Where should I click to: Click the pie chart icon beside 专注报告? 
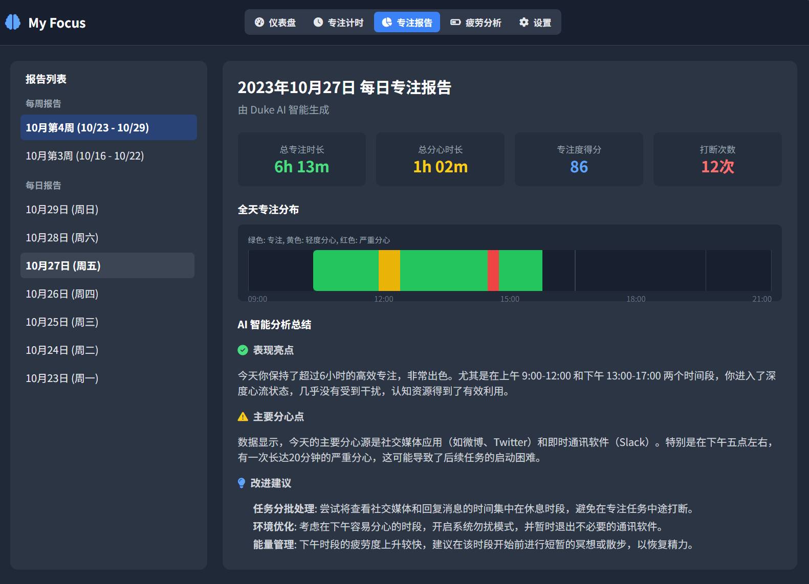coord(387,22)
